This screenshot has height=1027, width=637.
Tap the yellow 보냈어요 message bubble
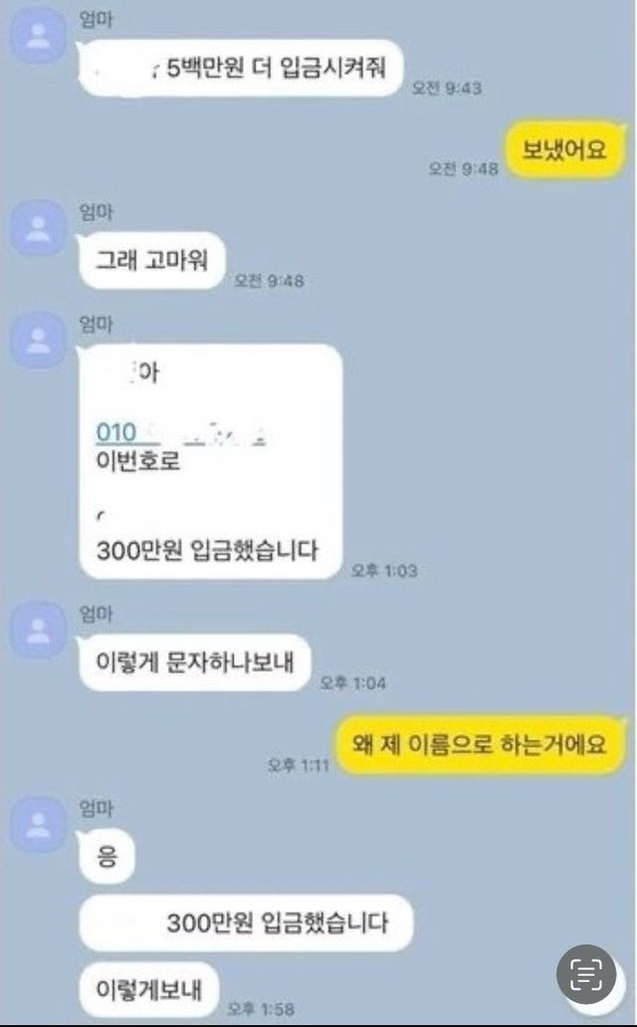pyautogui.click(x=563, y=150)
